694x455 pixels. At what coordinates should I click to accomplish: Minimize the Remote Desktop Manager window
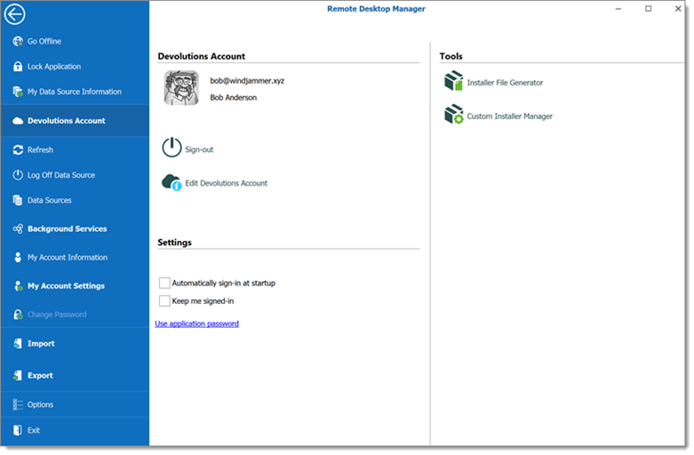pyautogui.click(x=618, y=9)
